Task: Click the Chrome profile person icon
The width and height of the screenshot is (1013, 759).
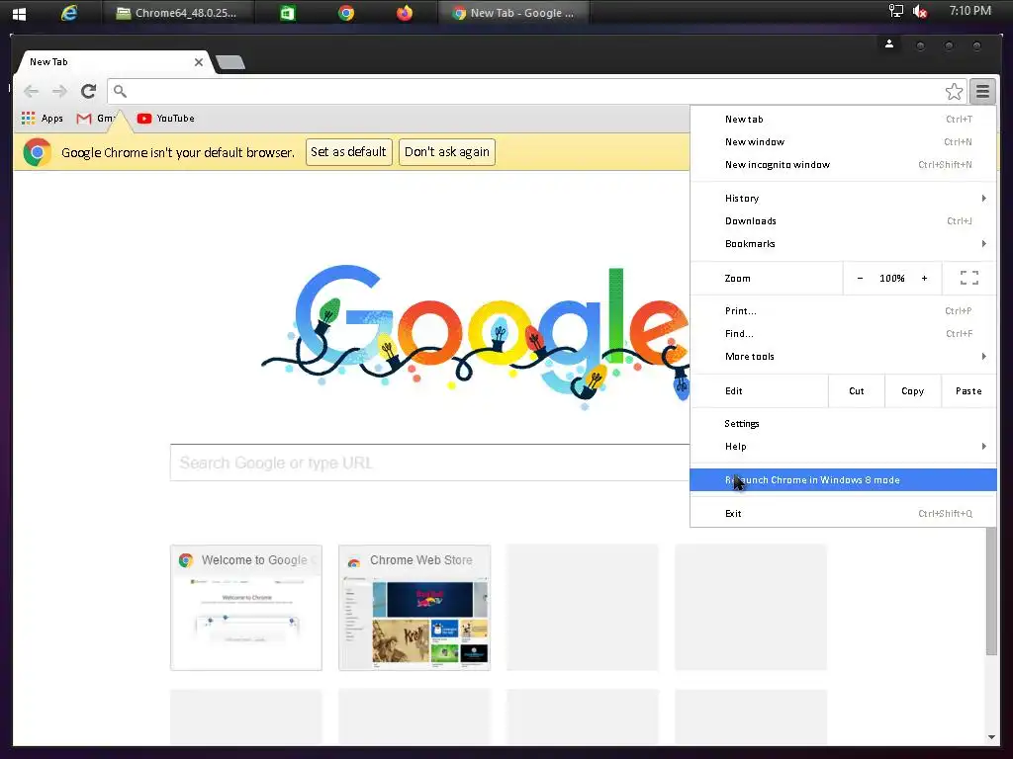Action: pos(889,43)
